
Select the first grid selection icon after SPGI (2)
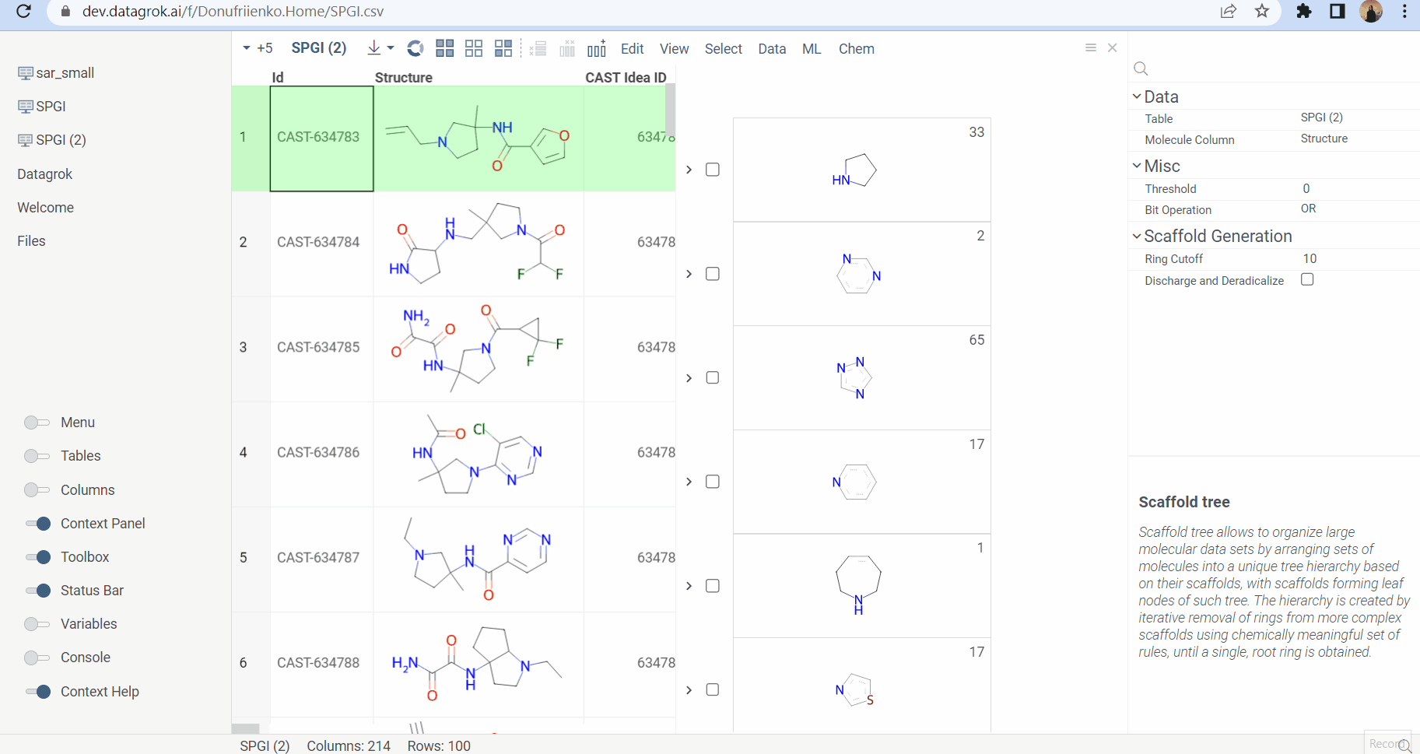[x=444, y=48]
